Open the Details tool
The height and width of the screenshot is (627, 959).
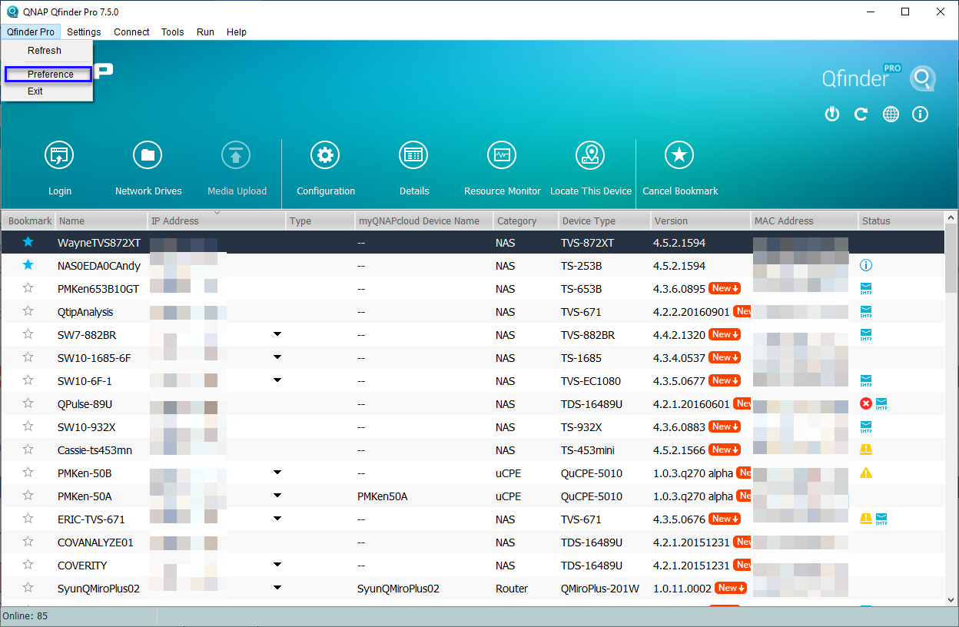click(x=413, y=156)
